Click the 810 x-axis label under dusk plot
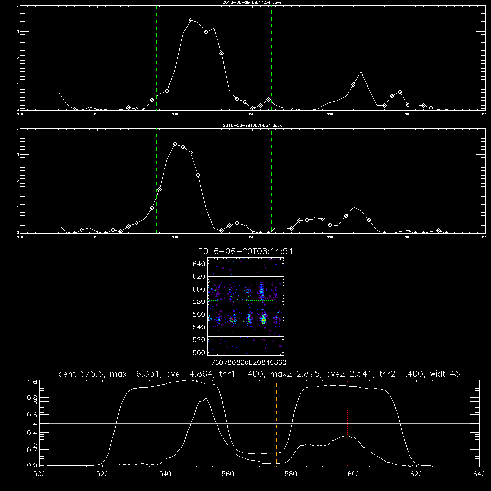 pyautogui.click(x=20, y=237)
